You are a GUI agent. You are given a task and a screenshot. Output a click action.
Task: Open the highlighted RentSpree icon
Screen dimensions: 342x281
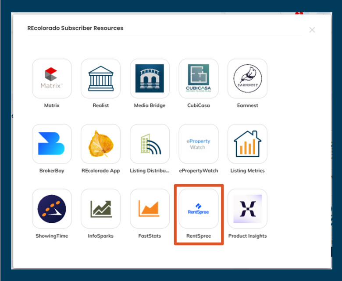(199, 209)
